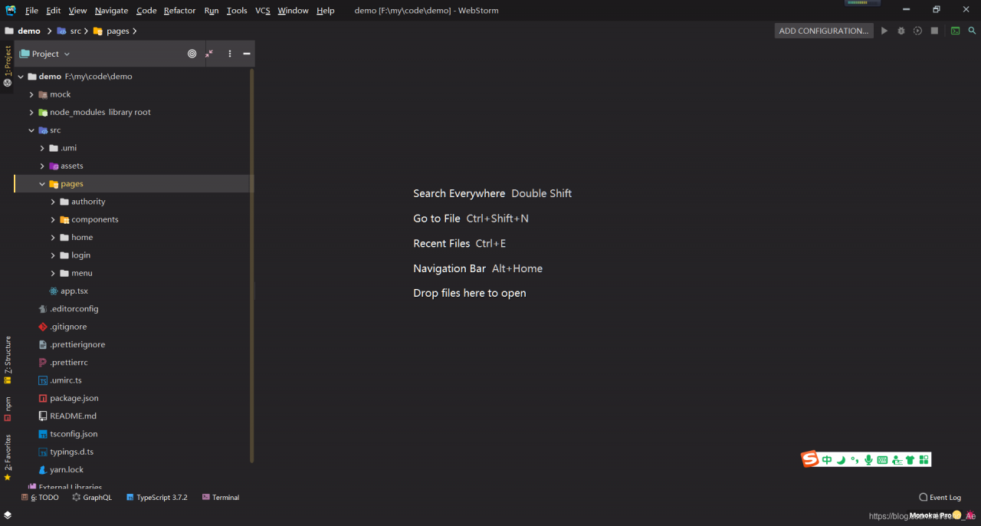Click the microphone icon in IME toolbar
This screenshot has width=981, height=526.
tap(868, 460)
